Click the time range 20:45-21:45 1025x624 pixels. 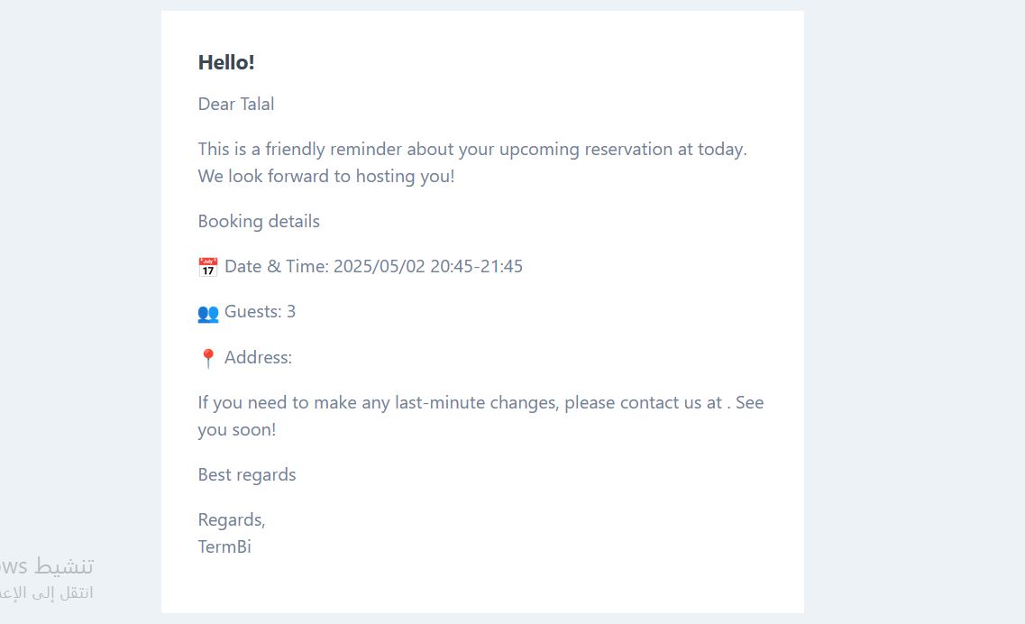[x=476, y=266]
